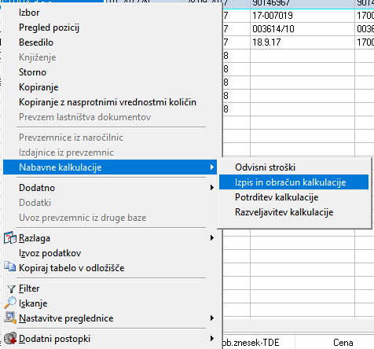This screenshot has width=374, height=349.
Task: Expand the Dodatni postopki submenu arrow
Action: 212,339
